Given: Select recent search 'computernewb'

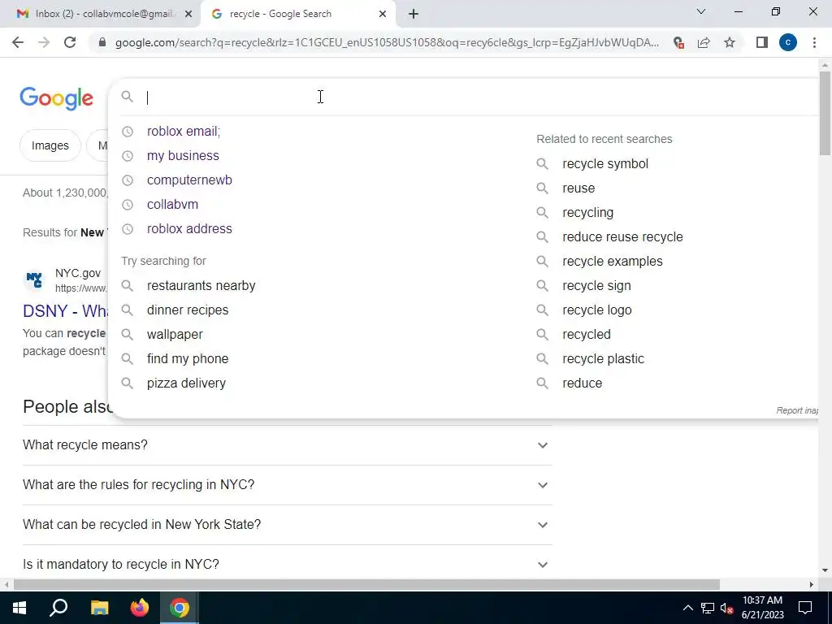Looking at the screenshot, I should coord(189,180).
